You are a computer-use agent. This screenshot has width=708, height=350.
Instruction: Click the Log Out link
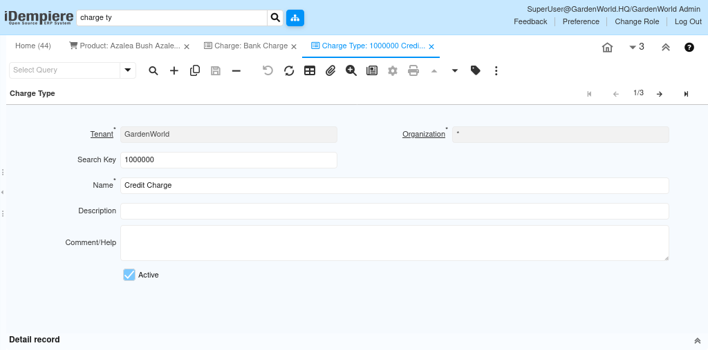[x=688, y=21]
